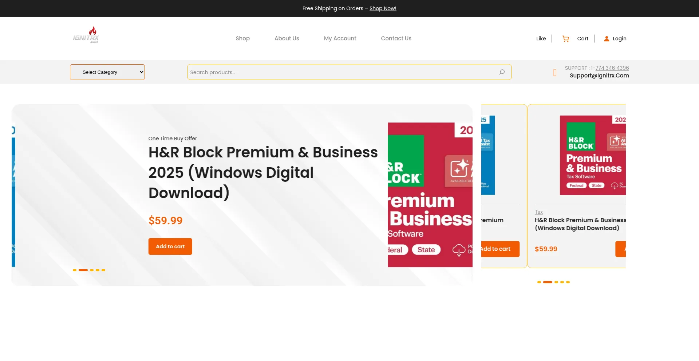Click the Like link in header
699x361 pixels.
(541, 39)
